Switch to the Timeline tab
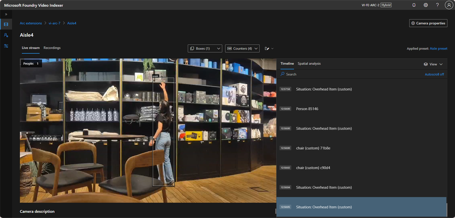The height and width of the screenshot is (218, 455). click(x=287, y=63)
